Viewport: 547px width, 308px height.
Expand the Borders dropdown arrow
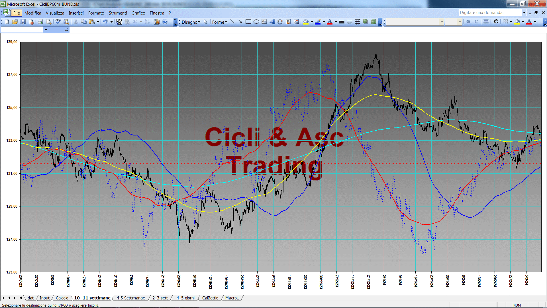point(511,22)
